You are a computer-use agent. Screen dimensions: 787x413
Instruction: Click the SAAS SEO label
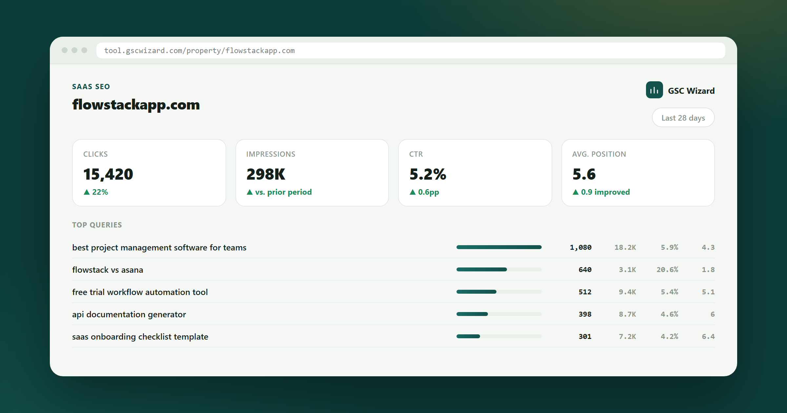pos(91,87)
